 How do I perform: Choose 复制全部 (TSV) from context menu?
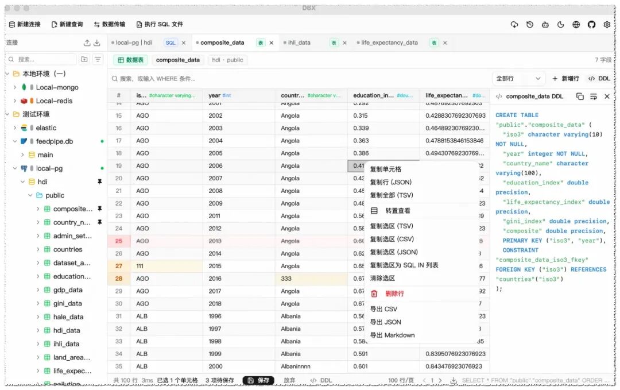coord(421,195)
